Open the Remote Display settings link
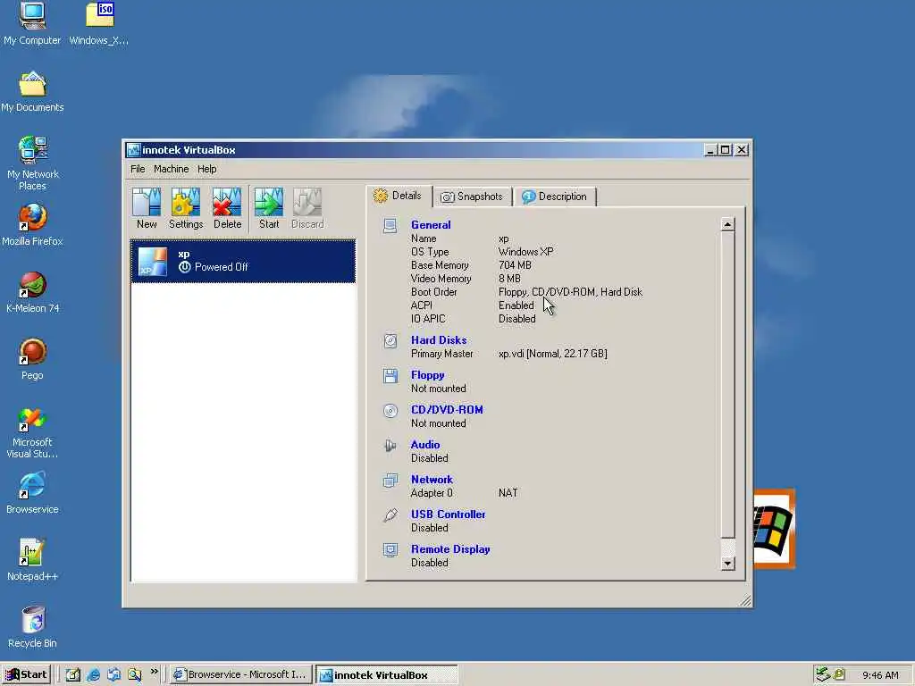Image resolution: width=915 pixels, height=686 pixels. [450, 549]
